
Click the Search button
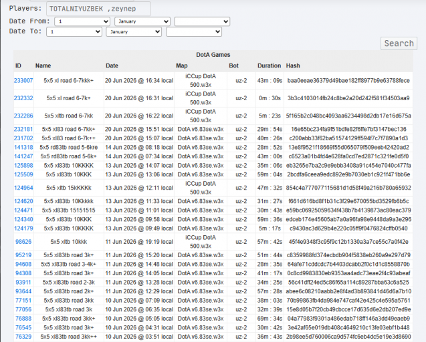click(x=399, y=43)
